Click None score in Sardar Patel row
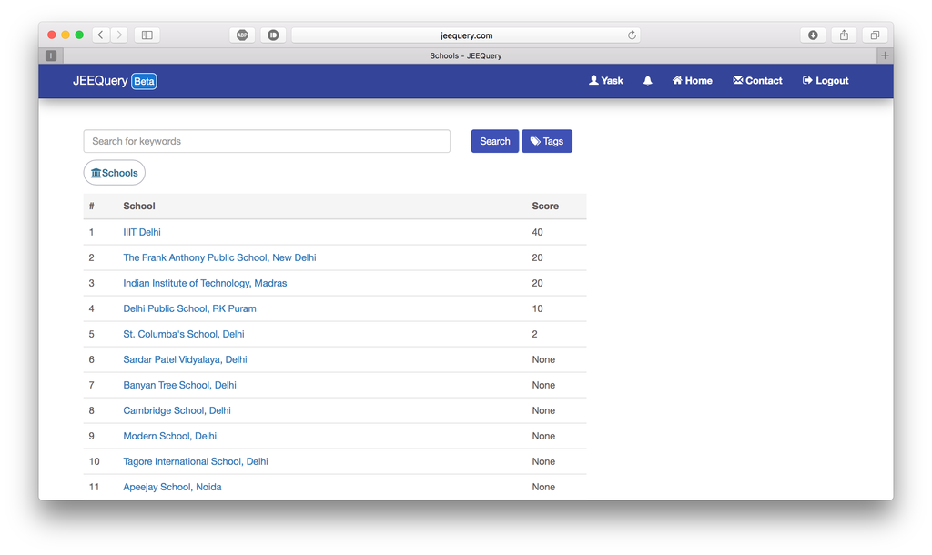 pyautogui.click(x=543, y=360)
